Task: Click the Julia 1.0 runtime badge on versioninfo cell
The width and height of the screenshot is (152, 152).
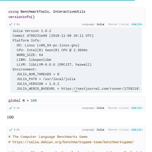Action: 137,24
